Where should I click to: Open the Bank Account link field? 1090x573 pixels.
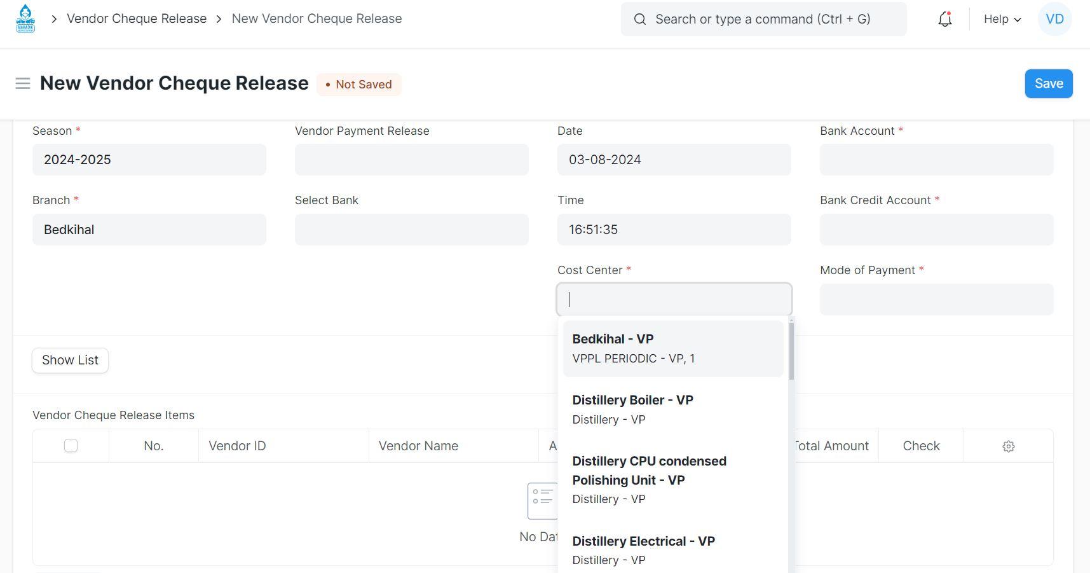(936, 160)
